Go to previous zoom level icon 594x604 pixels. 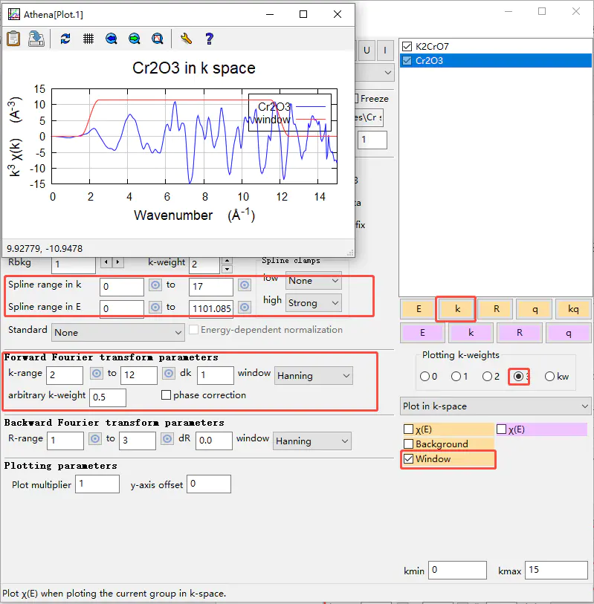pyautogui.click(x=112, y=39)
